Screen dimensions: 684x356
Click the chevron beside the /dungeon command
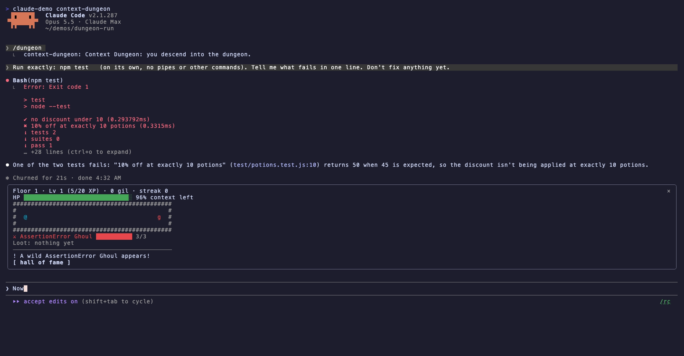pos(7,48)
